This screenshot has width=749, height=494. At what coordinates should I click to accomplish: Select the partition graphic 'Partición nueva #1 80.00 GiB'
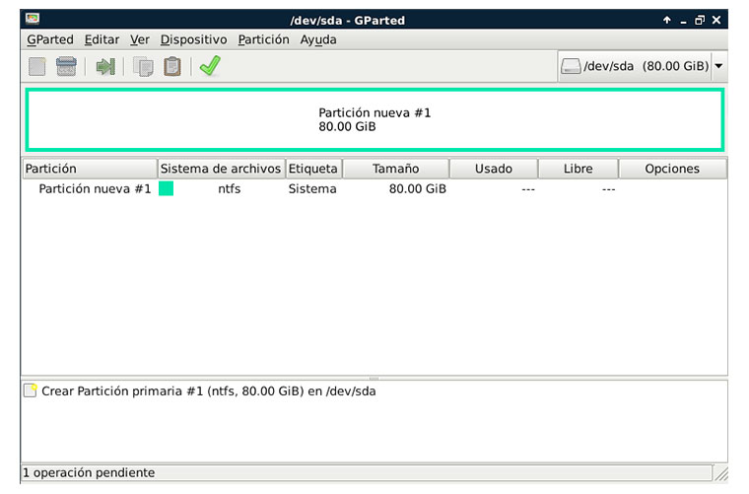pos(374,119)
